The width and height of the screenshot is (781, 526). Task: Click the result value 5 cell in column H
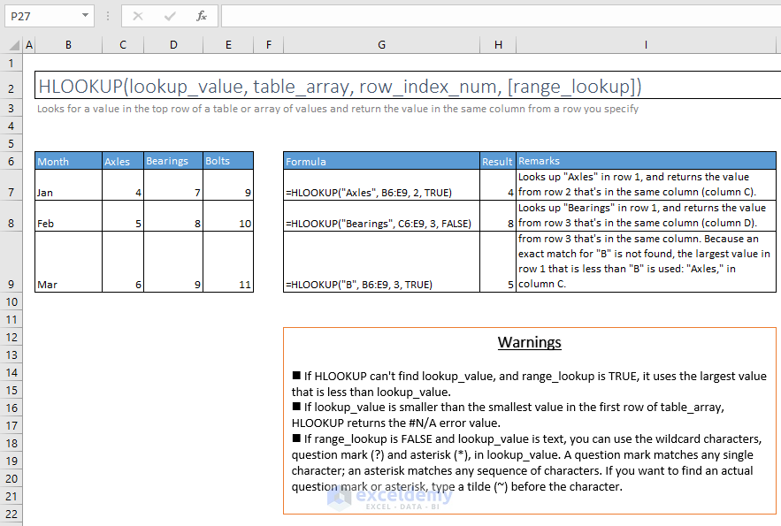pos(498,262)
